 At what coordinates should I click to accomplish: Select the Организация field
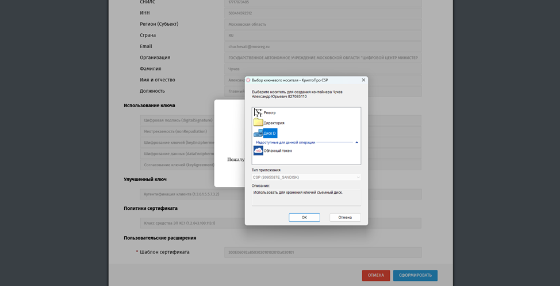(323, 58)
